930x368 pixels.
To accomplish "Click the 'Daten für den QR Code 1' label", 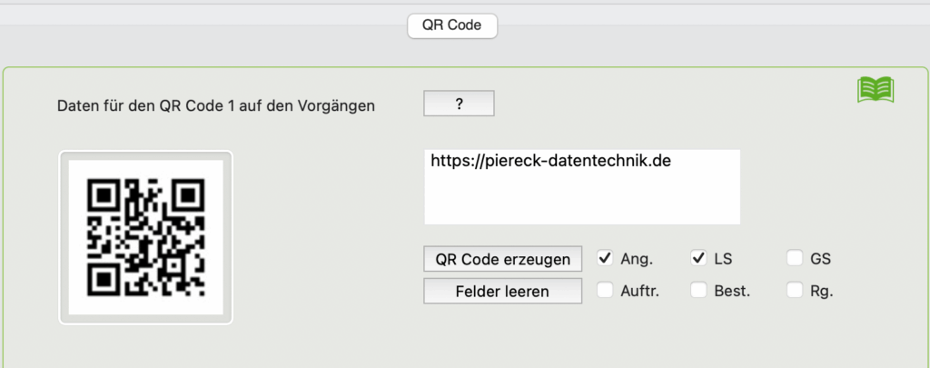I will coord(216,105).
